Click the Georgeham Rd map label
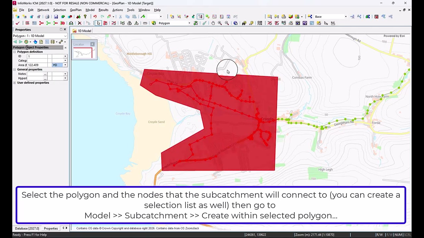Viewport: 424px width, 238px height. 344,123
